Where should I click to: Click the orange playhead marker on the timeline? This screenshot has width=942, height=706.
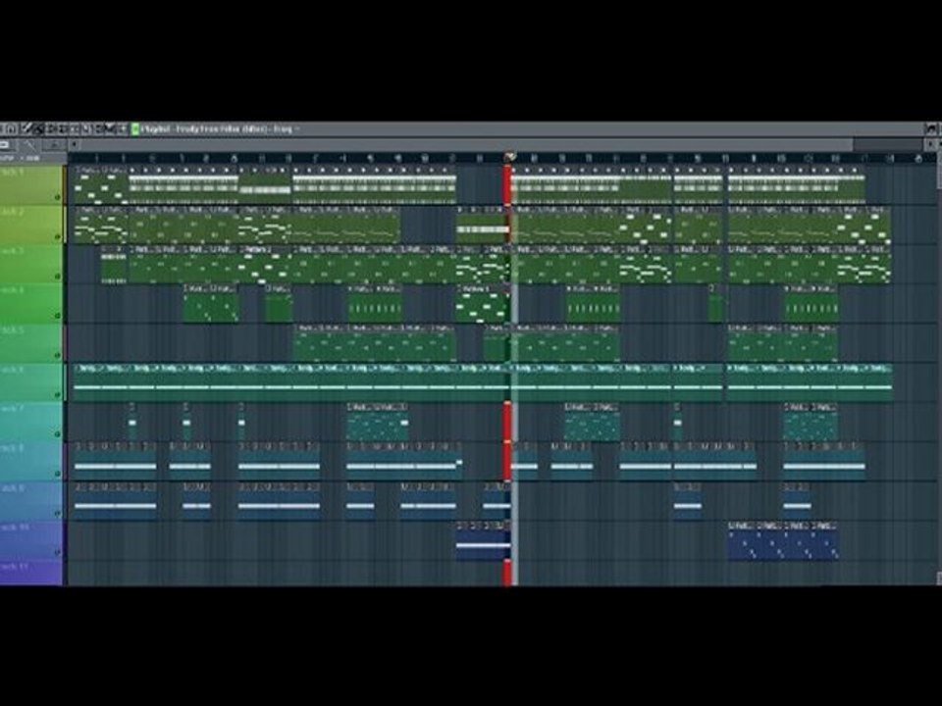point(509,157)
